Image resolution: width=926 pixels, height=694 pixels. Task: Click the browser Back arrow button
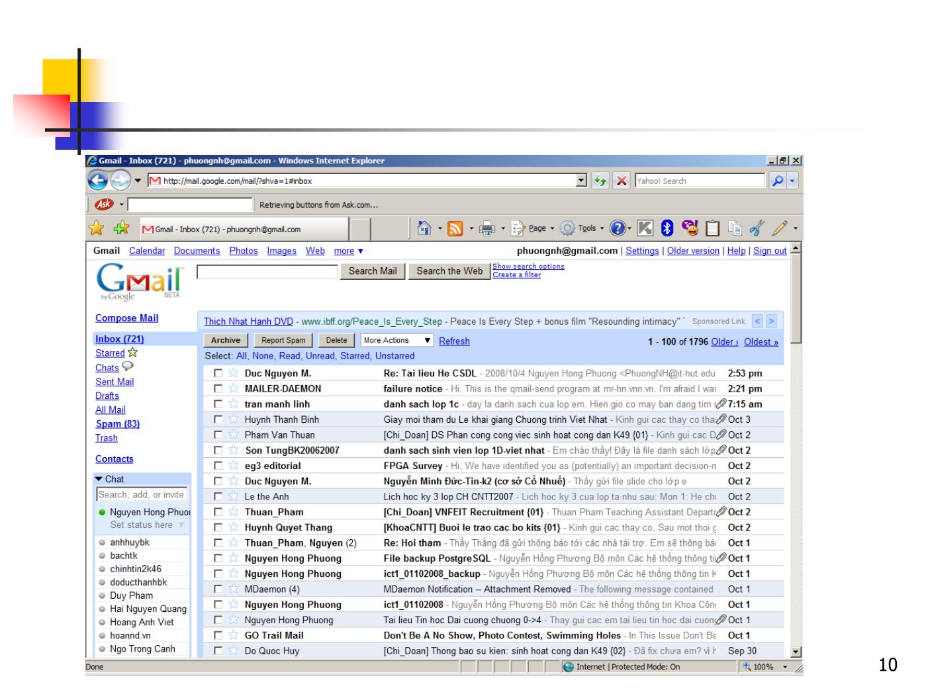pyautogui.click(x=97, y=180)
